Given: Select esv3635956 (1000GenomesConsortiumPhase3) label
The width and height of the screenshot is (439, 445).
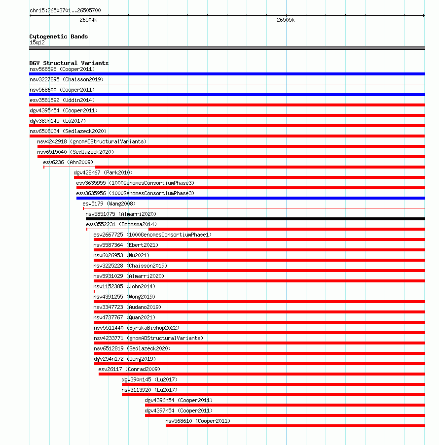Looking at the screenshot, I should click(135, 194).
